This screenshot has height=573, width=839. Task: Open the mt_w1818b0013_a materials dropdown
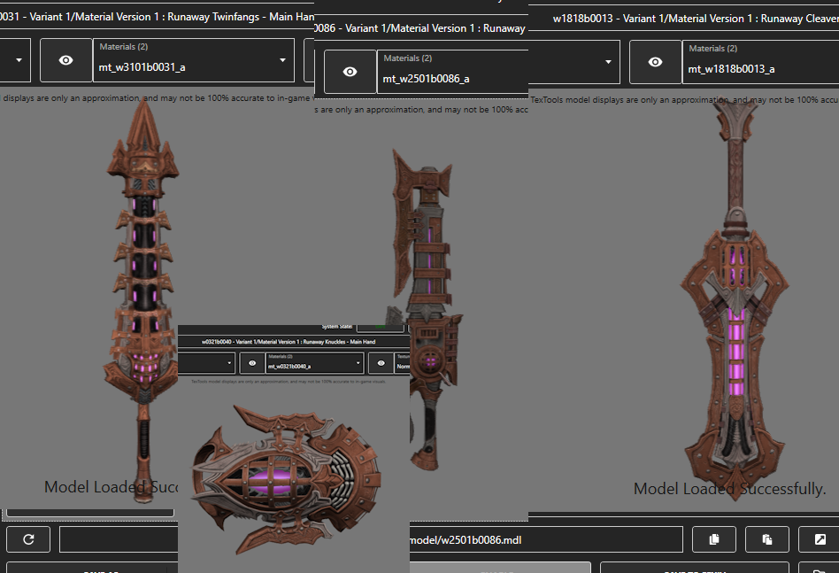[x=760, y=62]
